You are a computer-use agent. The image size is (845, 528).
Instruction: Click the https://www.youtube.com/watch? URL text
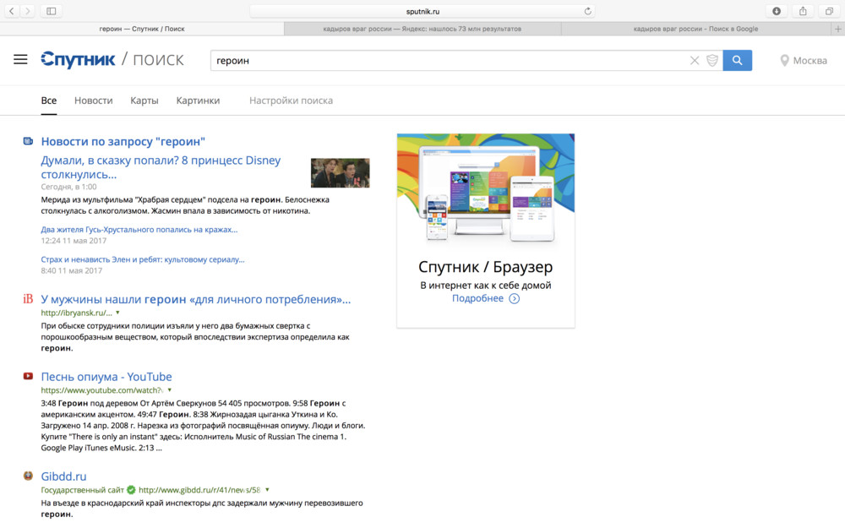point(102,390)
